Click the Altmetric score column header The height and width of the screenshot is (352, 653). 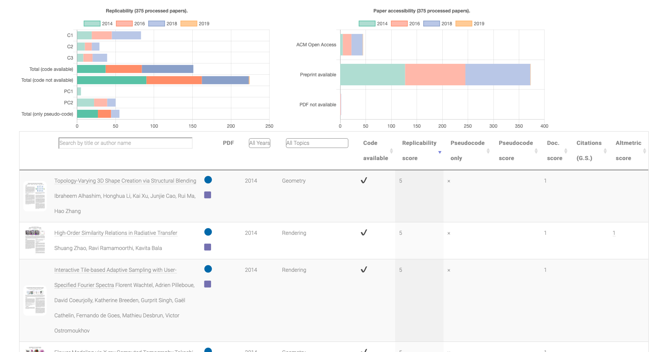628,151
